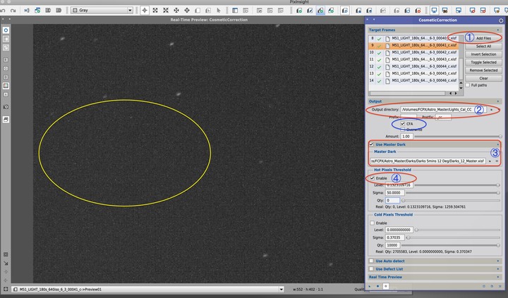Image resolution: width=508 pixels, height=298 pixels.
Task: Enable the Use Defect List checkbox
Action: click(x=371, y=269)
